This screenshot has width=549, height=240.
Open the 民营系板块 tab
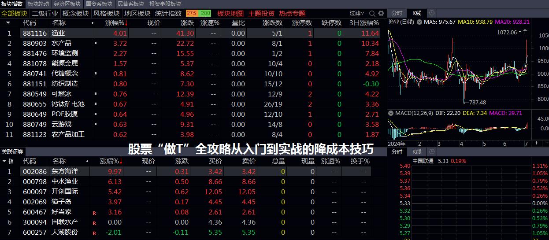131,4
